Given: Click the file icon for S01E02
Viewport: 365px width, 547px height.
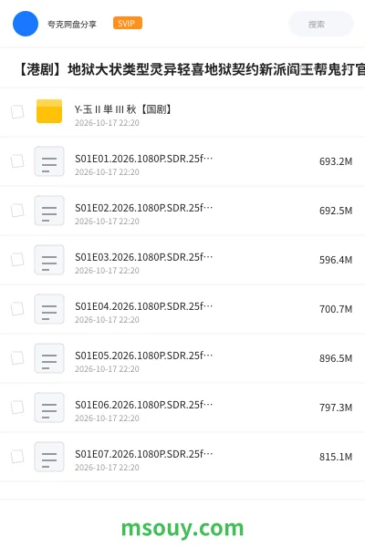Looking at the screenshot, I should pyautogui.click(x=49, y=211).
